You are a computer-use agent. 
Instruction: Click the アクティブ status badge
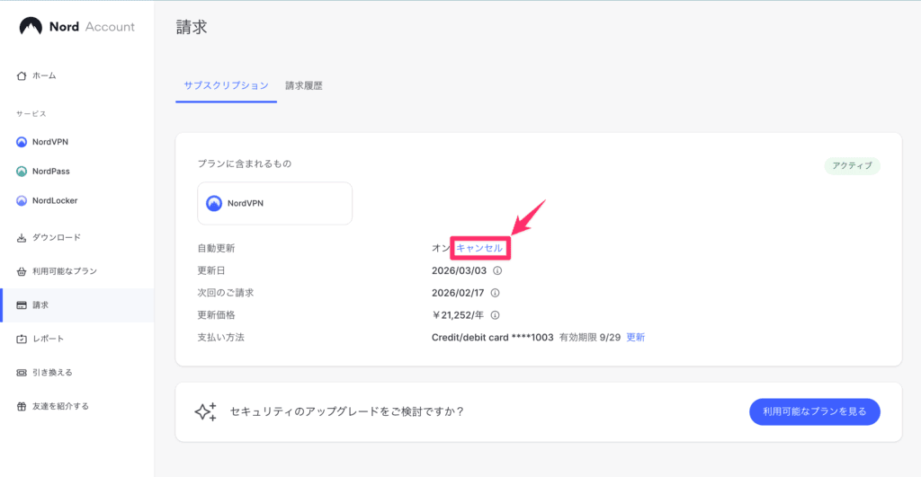[853, 166]
